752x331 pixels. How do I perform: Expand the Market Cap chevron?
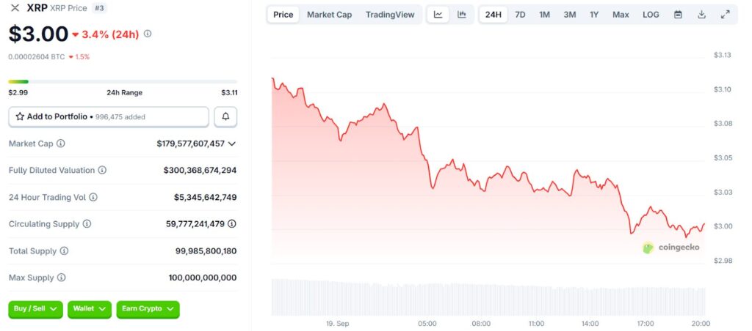pos(232,144)
